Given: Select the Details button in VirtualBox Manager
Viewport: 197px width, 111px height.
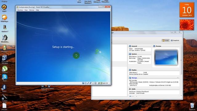Looking at the screenshot, I should coord(166,40).
